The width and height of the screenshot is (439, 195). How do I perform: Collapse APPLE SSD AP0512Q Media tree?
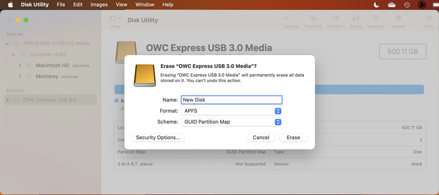[x=8, y=44]
